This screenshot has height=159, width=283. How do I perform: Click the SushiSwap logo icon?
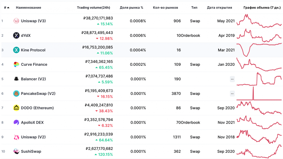click(x=16, y=151)
